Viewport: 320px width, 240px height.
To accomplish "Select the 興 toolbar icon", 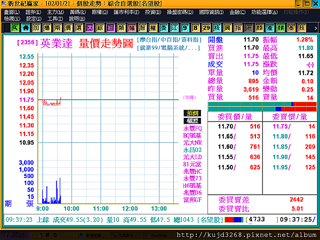I will pos(227,28).
